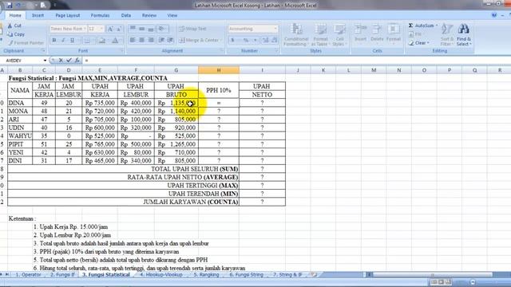The height and width of the screenshot is (287, 511).
Task: Set Bottom Align vertical alignment
Action: [x=151, y=29]
